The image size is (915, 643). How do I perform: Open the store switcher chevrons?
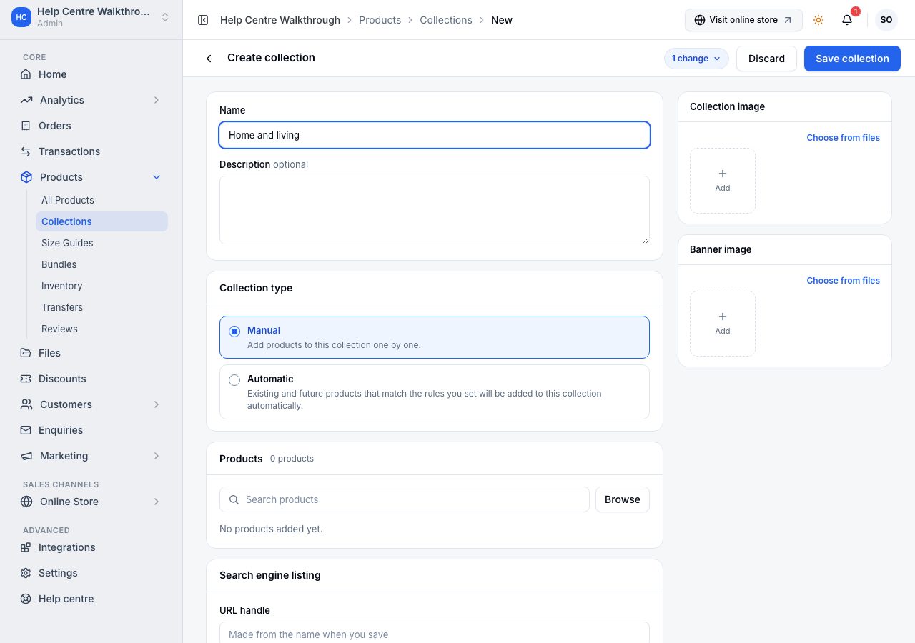165,17
